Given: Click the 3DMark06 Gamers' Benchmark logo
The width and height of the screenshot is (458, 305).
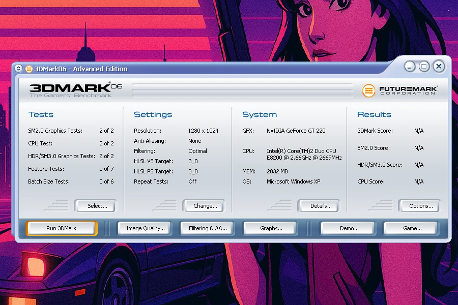Looking at the screenshot, I should (x=75, y=89).
